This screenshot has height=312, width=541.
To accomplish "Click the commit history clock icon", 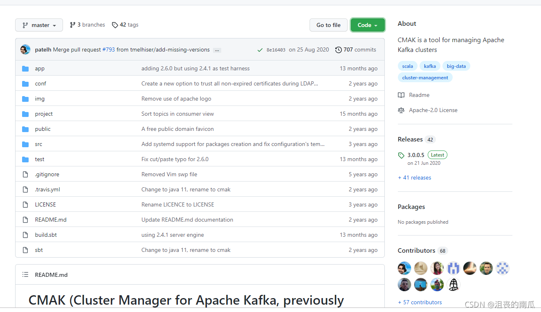I will pyautogui.click(x=338, y=50).
